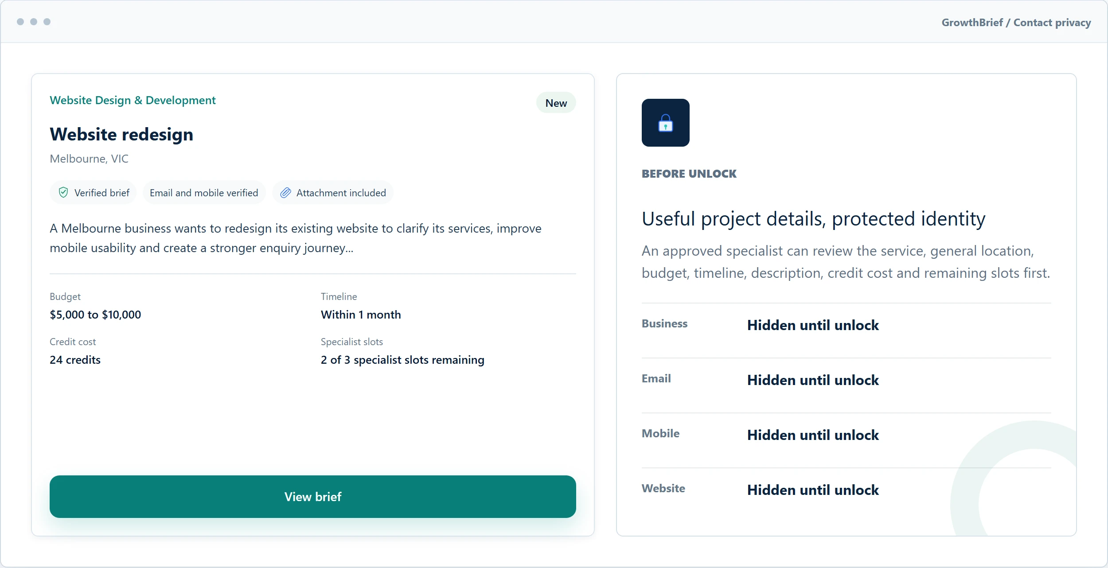Select the Website Design & Development category link

tap(133, 100)
